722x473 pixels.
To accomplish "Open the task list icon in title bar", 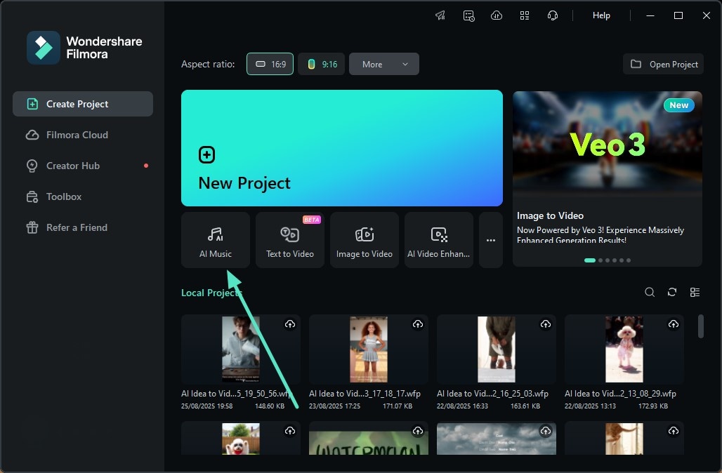I will click(x=468, y=15).
